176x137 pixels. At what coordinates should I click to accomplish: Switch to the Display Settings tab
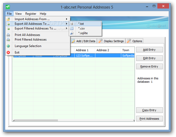tap(111, 41)
